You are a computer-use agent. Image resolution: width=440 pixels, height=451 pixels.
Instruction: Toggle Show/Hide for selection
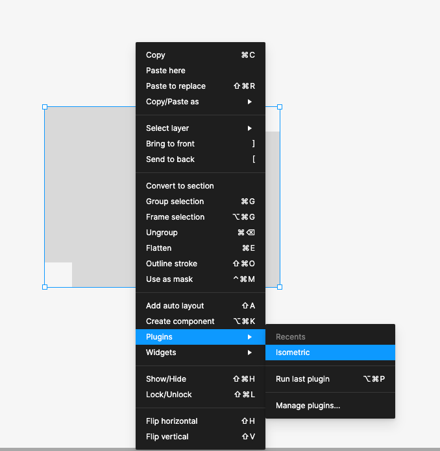point(201,379)
